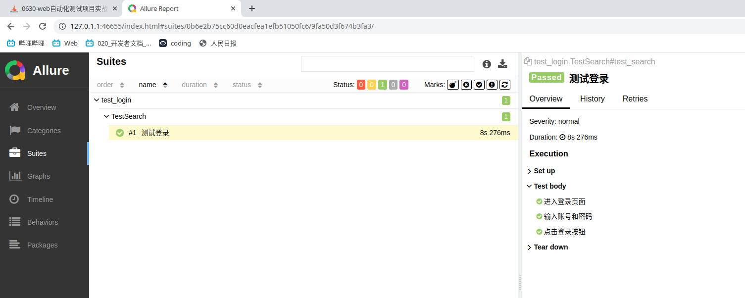
Task: Click the Allure logo icon
Action: (x=15, y=70)
